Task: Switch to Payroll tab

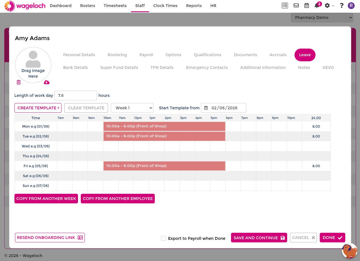Action: tap(146, 55)
